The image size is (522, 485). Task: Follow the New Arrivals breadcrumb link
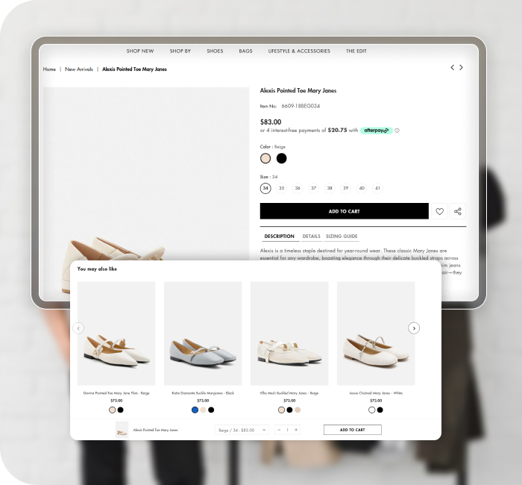(x=79, y=69)
